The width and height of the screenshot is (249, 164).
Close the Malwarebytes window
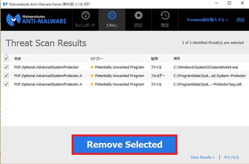pyautogui.click(x=242, y=3)
